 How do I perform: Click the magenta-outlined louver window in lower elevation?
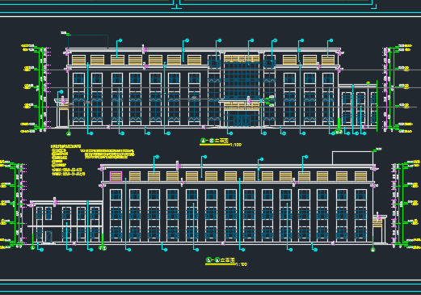pyautogui.click(x=116, y=176)
